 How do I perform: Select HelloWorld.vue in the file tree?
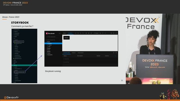click(x=17, y=59)
